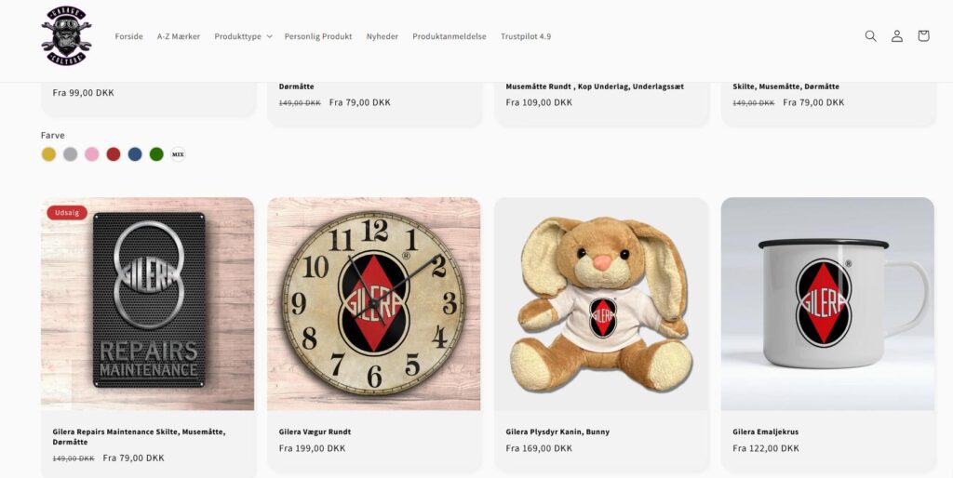Open the Gilera Emaljekrus product link
The width and height of the screenshot is (953, 478).
765,432
